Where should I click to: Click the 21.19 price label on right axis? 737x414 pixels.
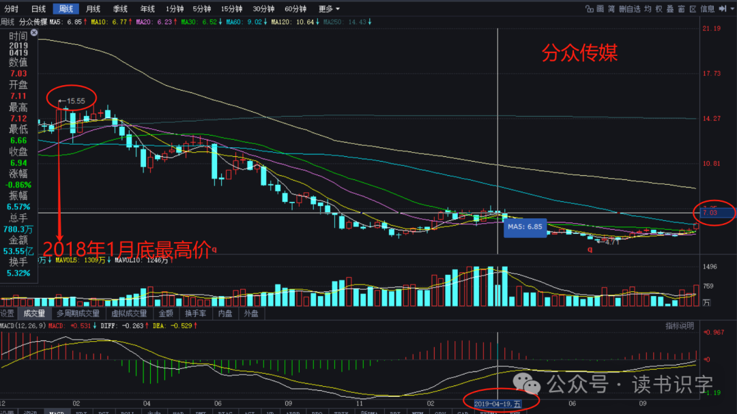pyautogui.click(x=711, y=29)
